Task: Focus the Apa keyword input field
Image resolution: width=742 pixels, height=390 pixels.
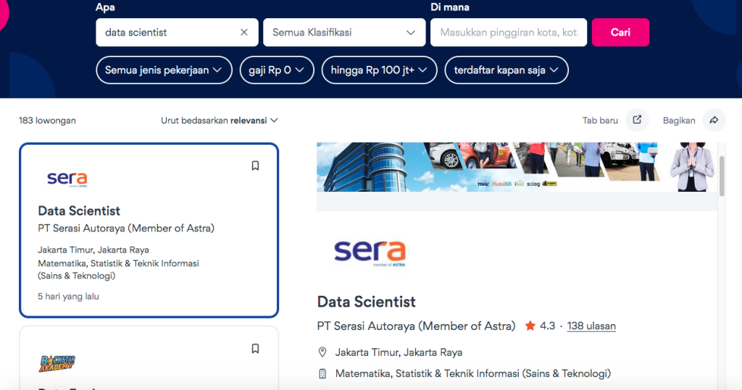Action: [x=177, y=32]
